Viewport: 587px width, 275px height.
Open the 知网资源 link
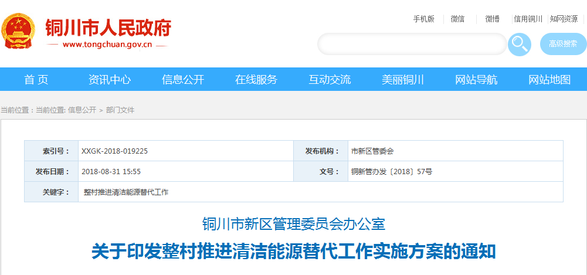(x=564, y=19)
